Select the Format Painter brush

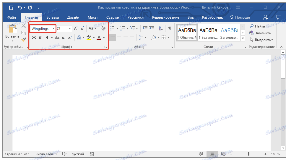(x=24, y=39)
